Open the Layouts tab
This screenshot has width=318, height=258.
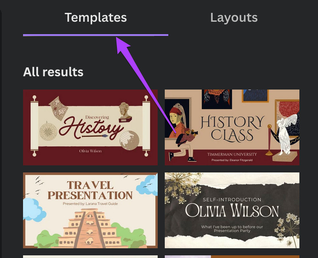click(x=234, y=18)
